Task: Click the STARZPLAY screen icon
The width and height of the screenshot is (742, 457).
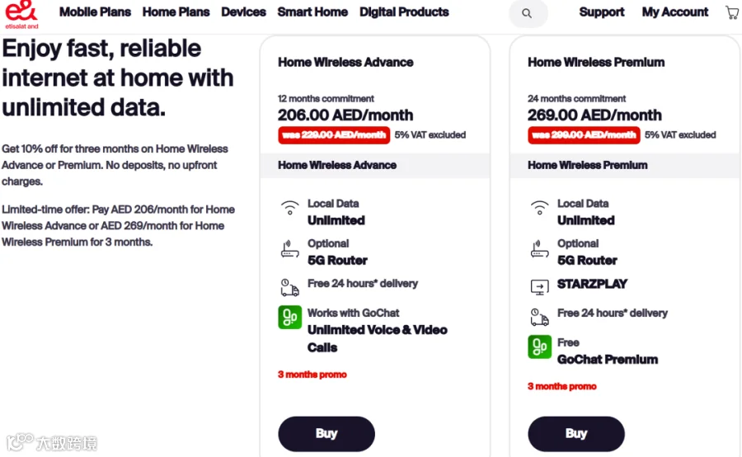Action: pyautogui.click(x=539, y=286)
